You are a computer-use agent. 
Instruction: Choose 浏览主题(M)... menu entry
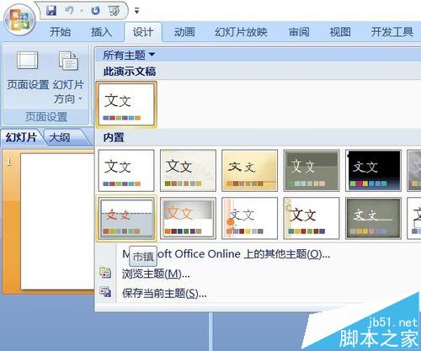[156, 274]
